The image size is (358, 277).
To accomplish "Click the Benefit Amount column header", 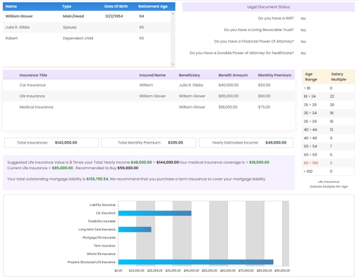I will coord(233,76).
